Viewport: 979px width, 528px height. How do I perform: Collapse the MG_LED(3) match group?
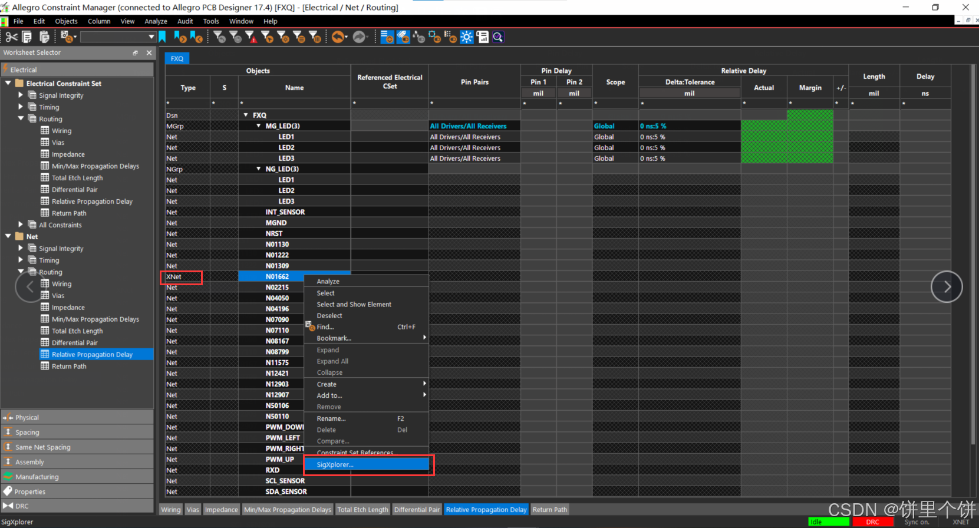(258, 126)
